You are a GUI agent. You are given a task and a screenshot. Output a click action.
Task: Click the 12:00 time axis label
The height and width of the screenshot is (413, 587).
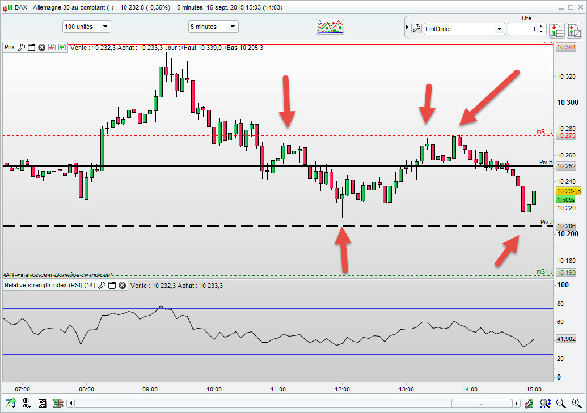pyautogui.click(x=342, y=389)
